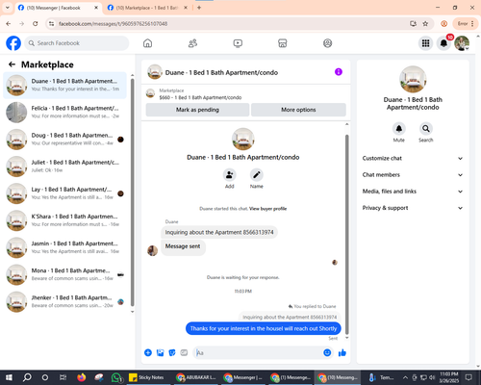481x385 pixels.
Task: Open Doug conversation in list
Action: [x=64, y=140]
